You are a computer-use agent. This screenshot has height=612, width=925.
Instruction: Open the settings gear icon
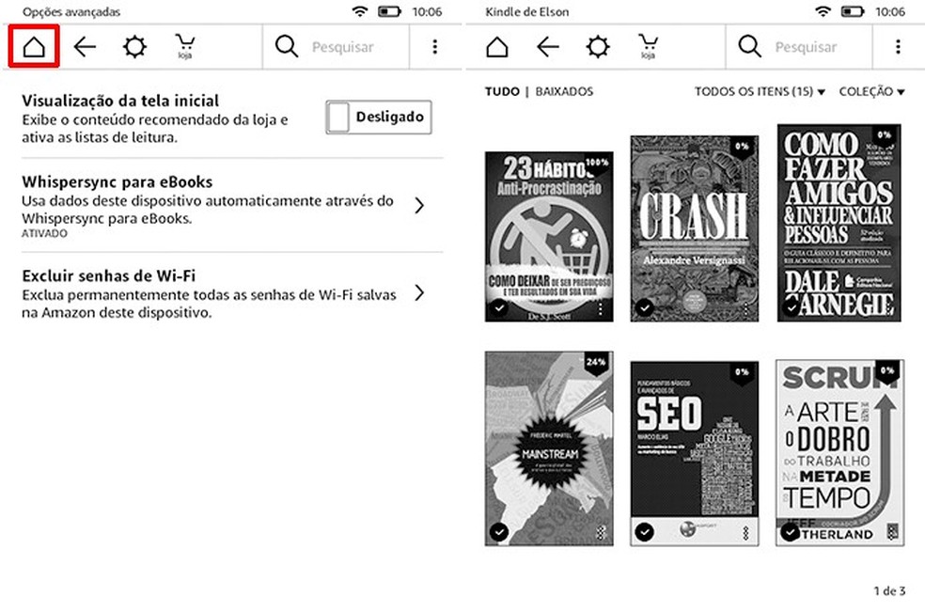pyautogui.click(x=134, y=46)
